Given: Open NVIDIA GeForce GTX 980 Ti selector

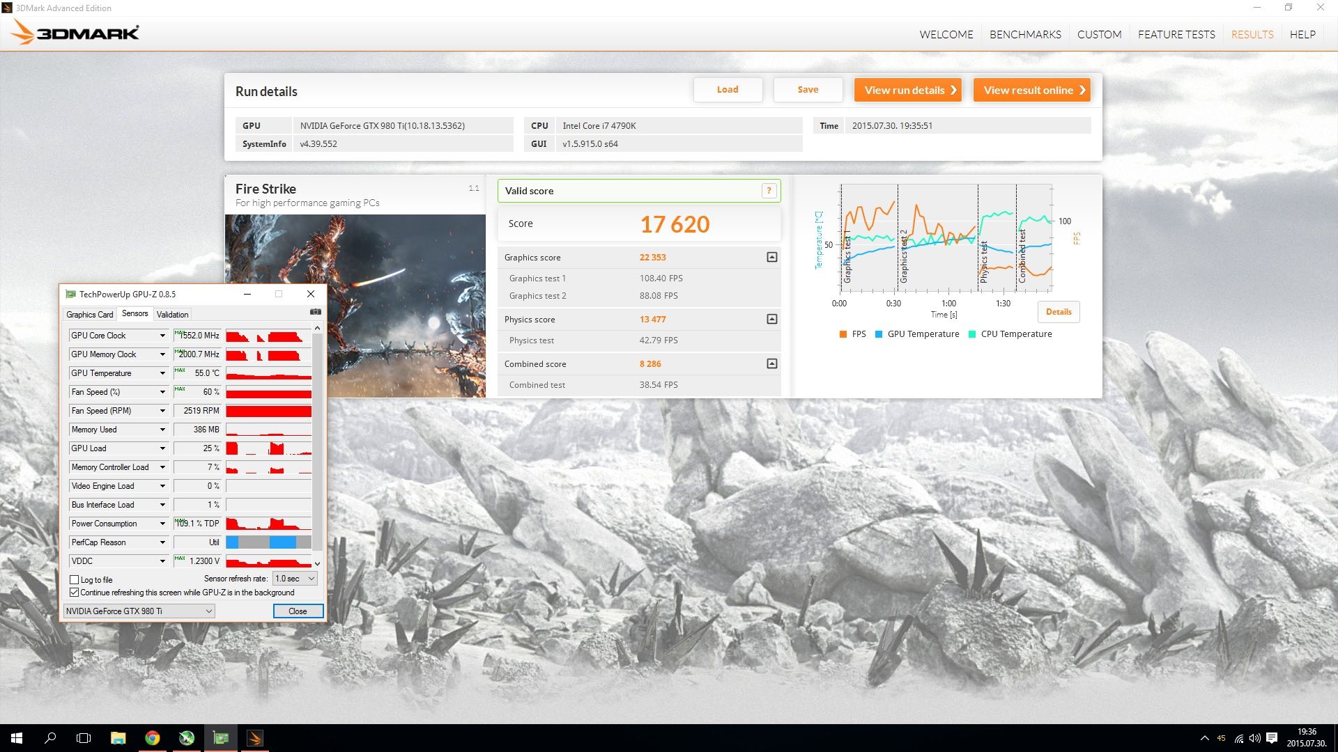Looking at the screenshot, I should tap(139, 611).
